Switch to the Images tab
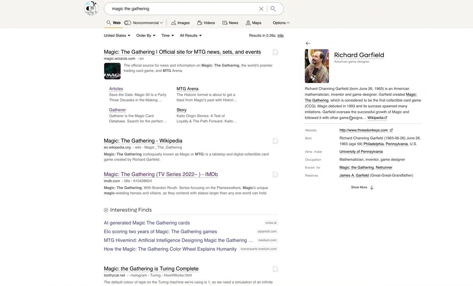This screenshot has height=286, width=473. 180,23
